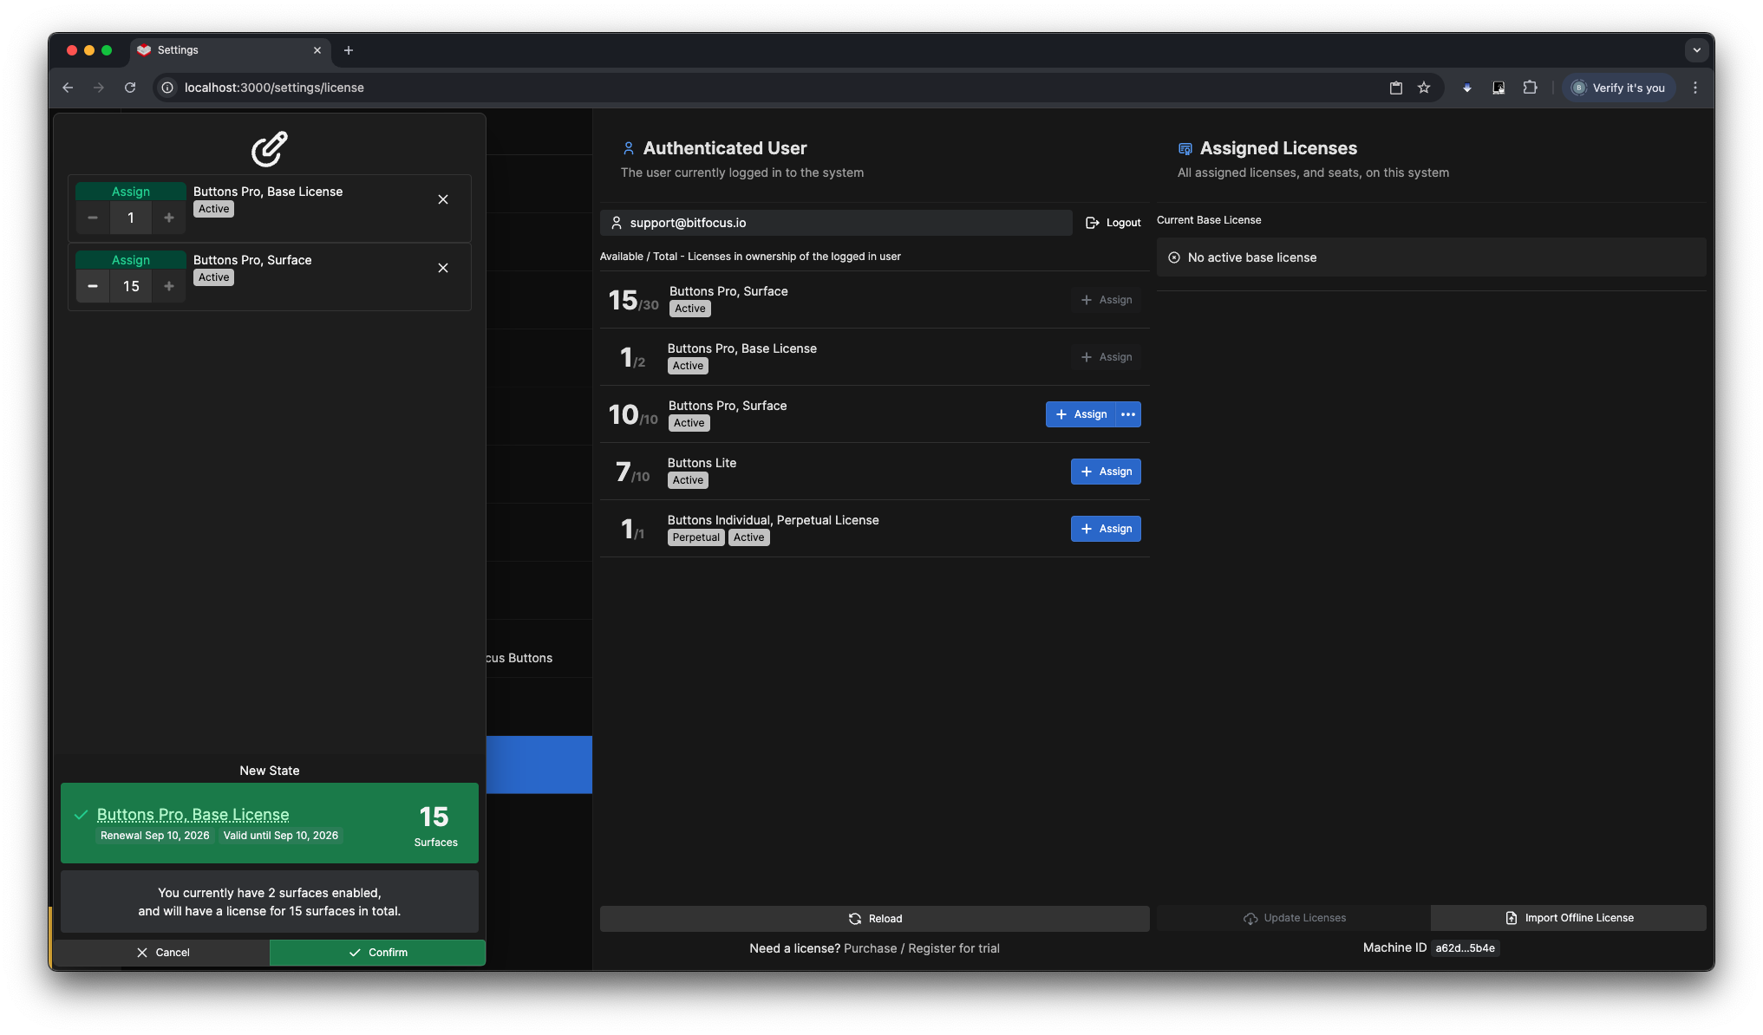Screen dimensions: 1763x1035
Task: Confirm the license assignment
Action: [377, 952]
